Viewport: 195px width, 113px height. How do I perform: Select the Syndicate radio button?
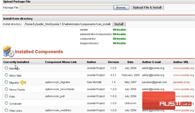click(6, 103)
